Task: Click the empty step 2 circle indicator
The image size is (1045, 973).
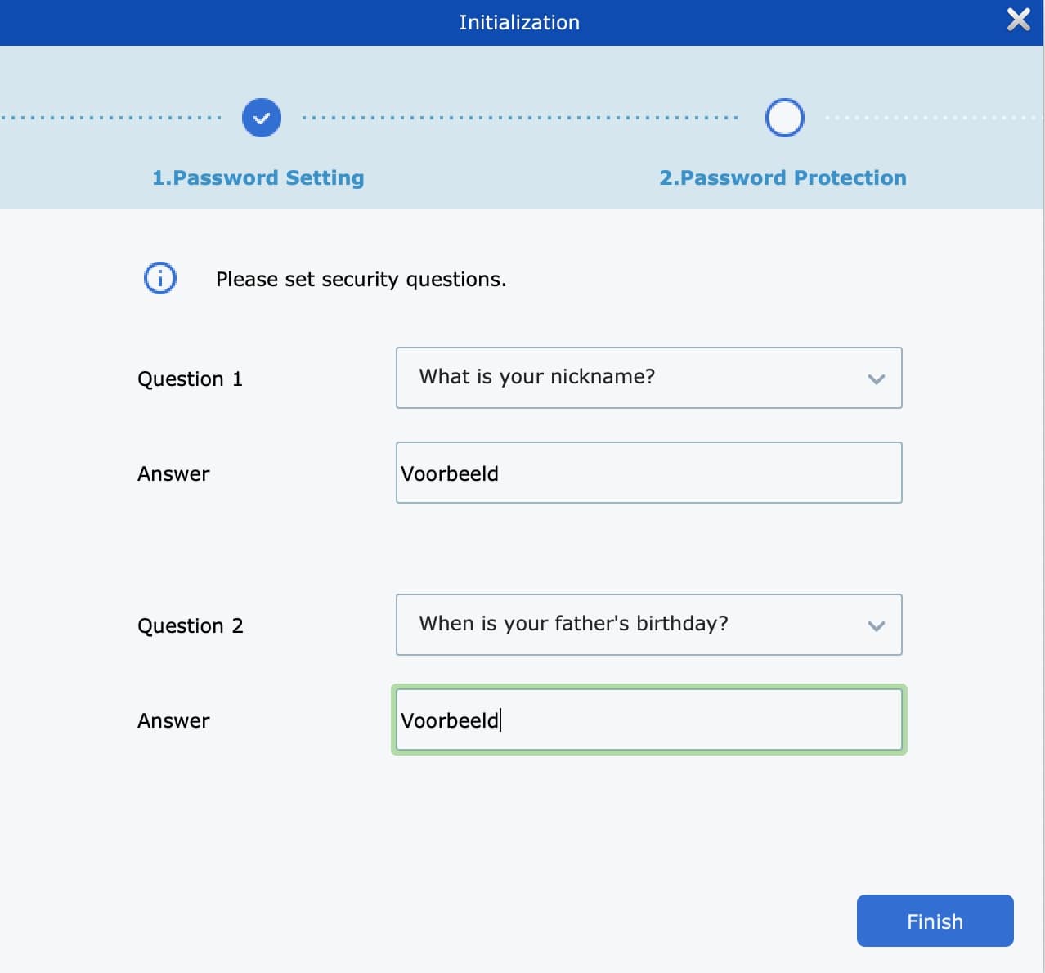Action: 784,118
